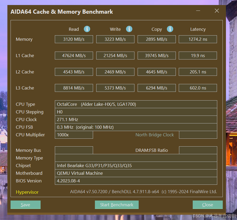Click the empty DRAM:FSB Ratio field
This screenshot has width=237, height=220.
pos(198,150)
